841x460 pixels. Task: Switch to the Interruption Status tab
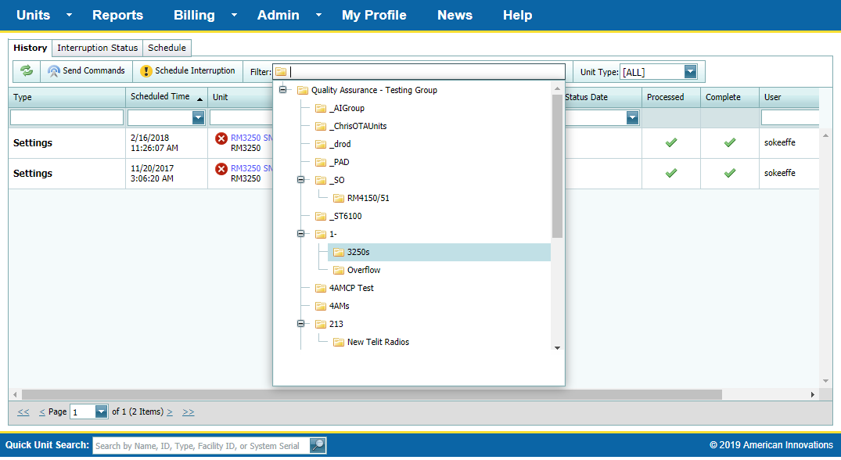pyautogui.click(x=98, y=48)
